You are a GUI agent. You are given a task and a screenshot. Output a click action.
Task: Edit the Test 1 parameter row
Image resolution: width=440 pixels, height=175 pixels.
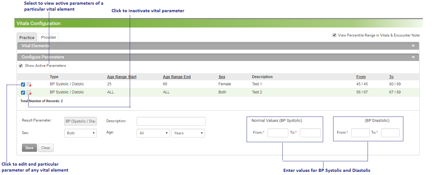coord(23,84)
